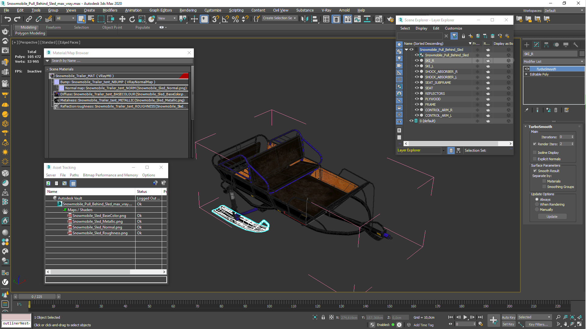The image size is (586, 329).
Task: Open Customize menu in Scene Explorer
Action: click(x=454, y=28)
